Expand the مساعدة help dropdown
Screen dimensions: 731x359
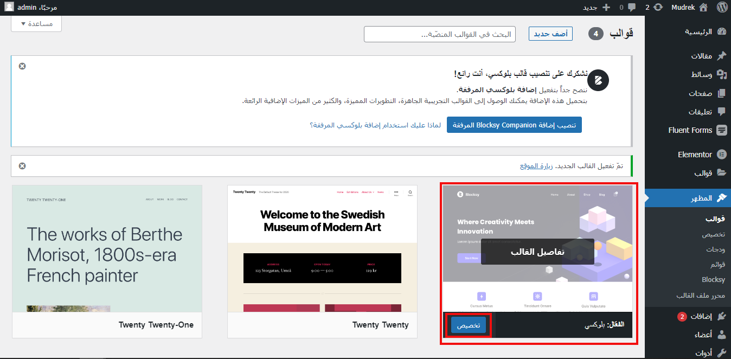click(x=36, y=23)
